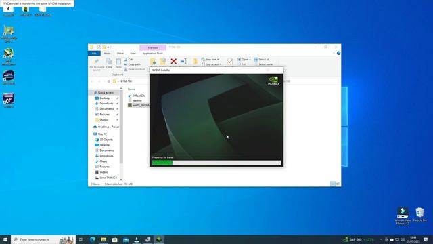Show hidden system tray icons
The width and height of the screenshot is (433, 244).
380,239
